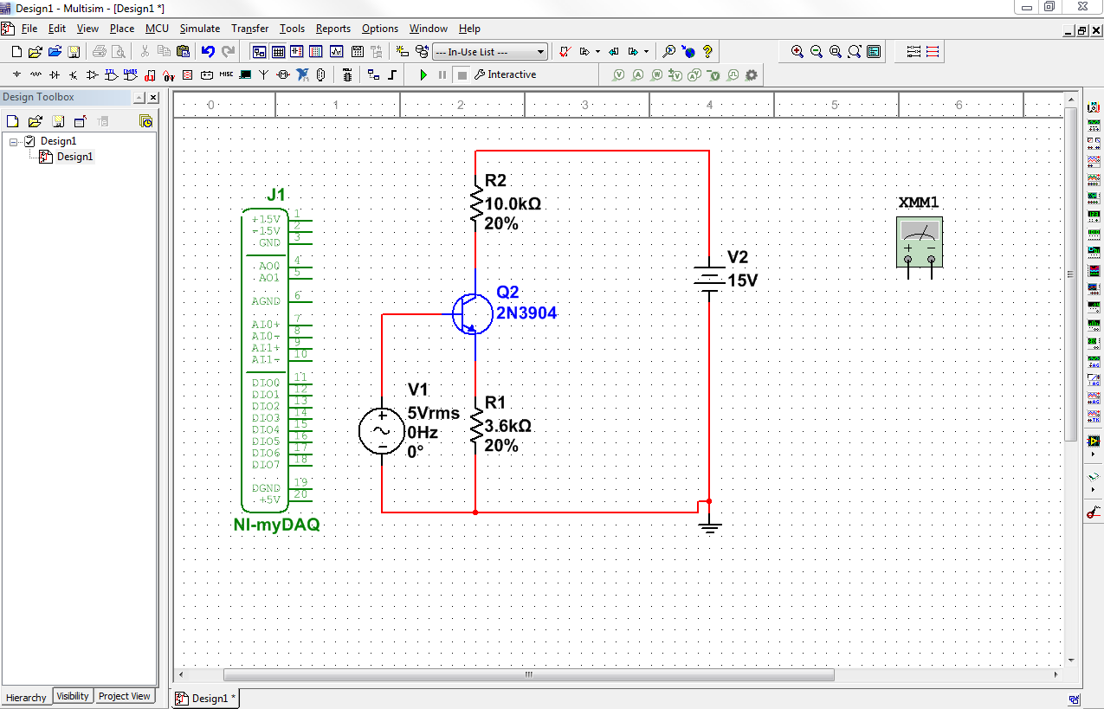Create a new design file
The image size is (1104, 709).
[x=16, y=52]
